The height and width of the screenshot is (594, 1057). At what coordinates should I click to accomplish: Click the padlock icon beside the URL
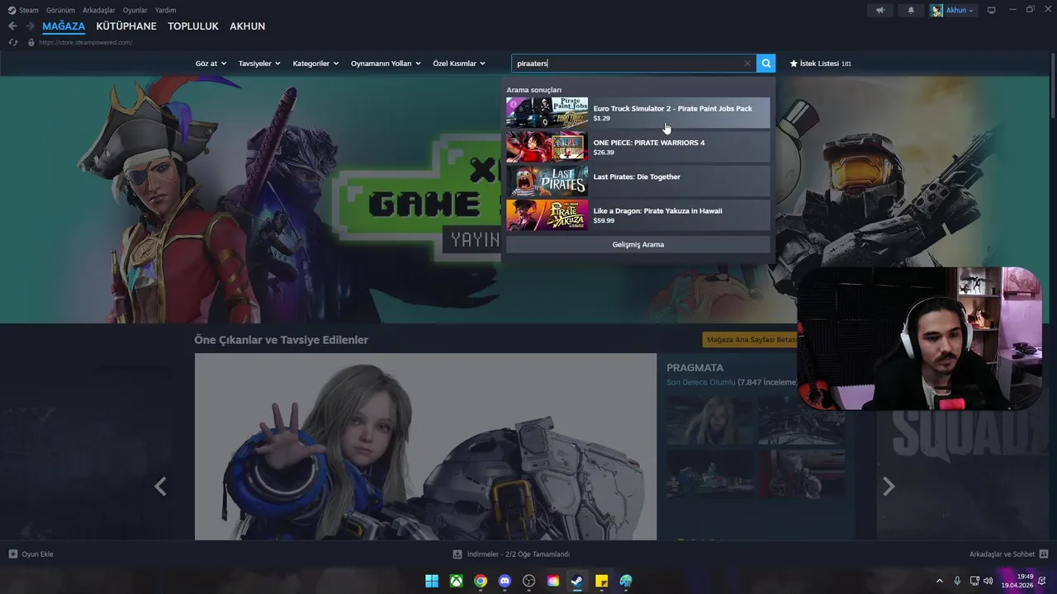(31, 42)
